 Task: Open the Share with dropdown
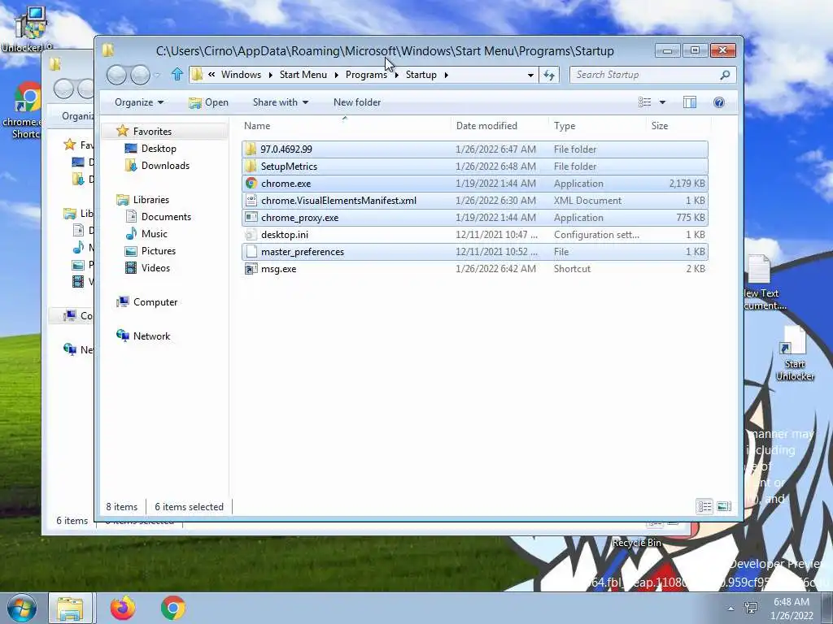(281, 102)
